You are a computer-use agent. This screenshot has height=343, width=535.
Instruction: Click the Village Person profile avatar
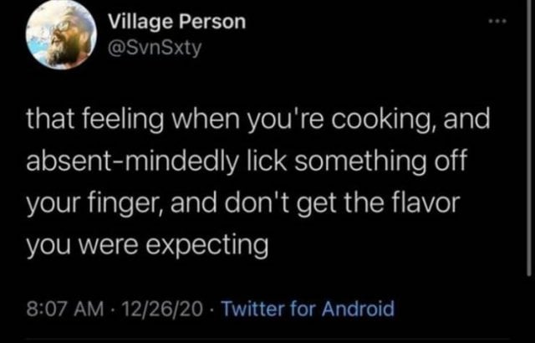[x=61, y=34]
